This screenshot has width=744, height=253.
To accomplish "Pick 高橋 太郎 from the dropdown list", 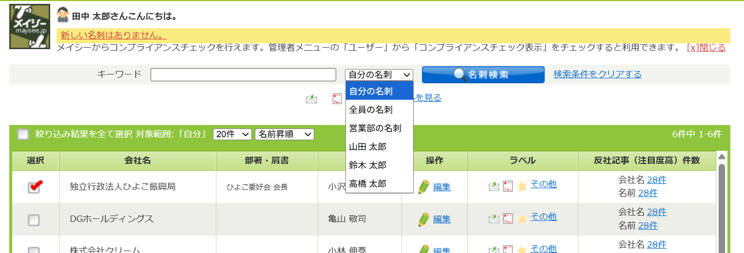I will point(380,183).
